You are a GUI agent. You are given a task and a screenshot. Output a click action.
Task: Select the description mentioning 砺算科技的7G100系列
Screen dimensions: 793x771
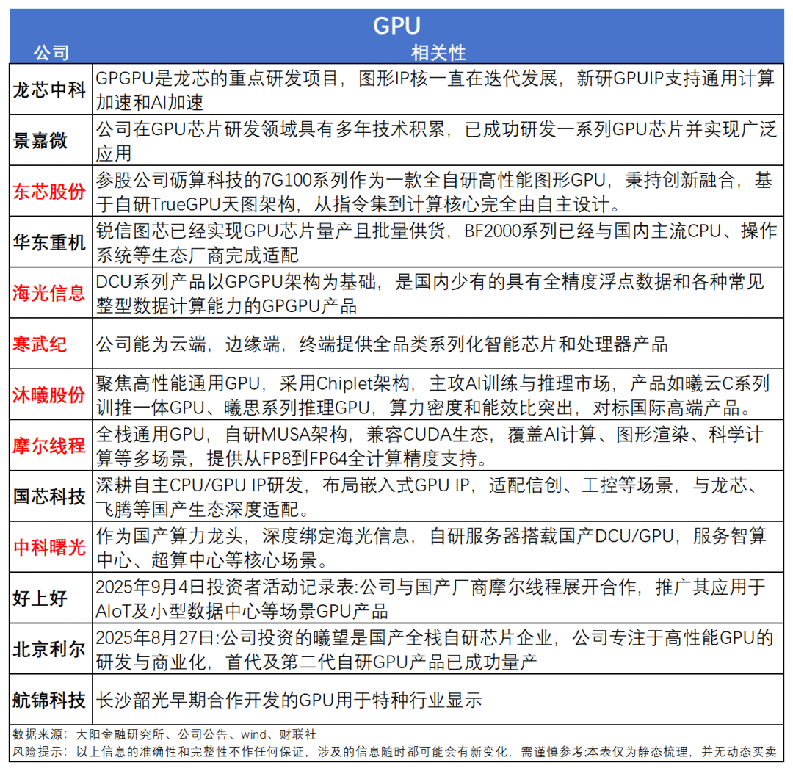click(438, 191)
